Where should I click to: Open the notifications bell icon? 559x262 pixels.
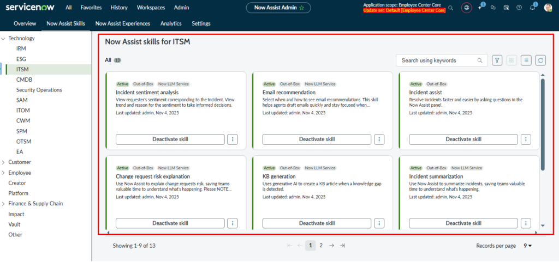point(533,8)
